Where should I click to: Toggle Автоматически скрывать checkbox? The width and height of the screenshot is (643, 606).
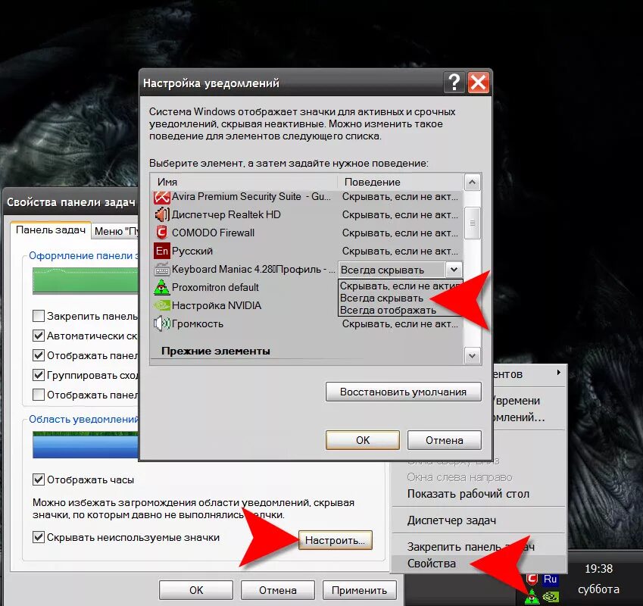coord(38,336)
